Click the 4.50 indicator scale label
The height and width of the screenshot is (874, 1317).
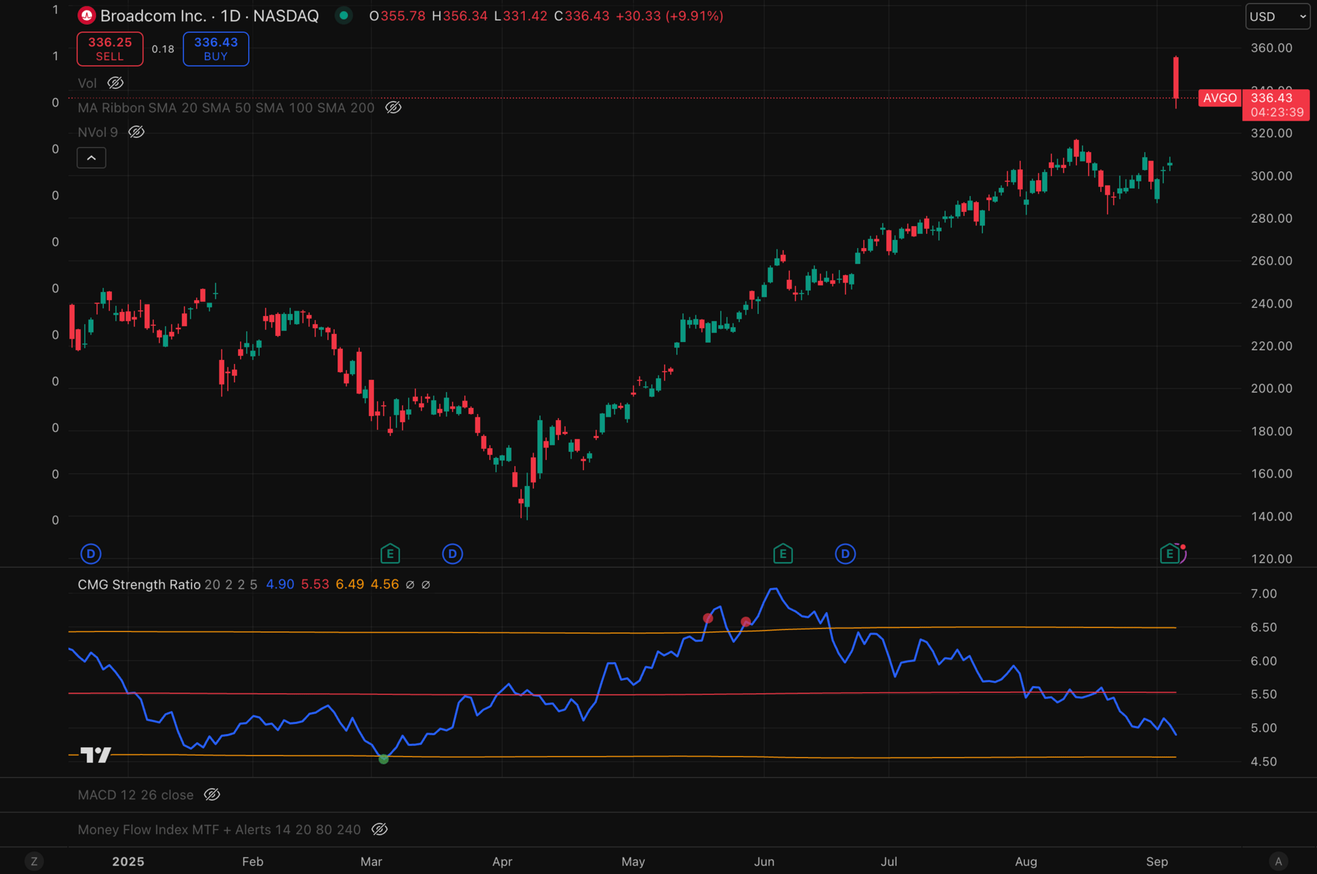(1263, 762)
